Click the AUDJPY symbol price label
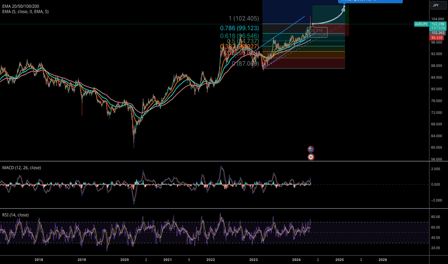 pyautogui.click(x=421, y=24)
